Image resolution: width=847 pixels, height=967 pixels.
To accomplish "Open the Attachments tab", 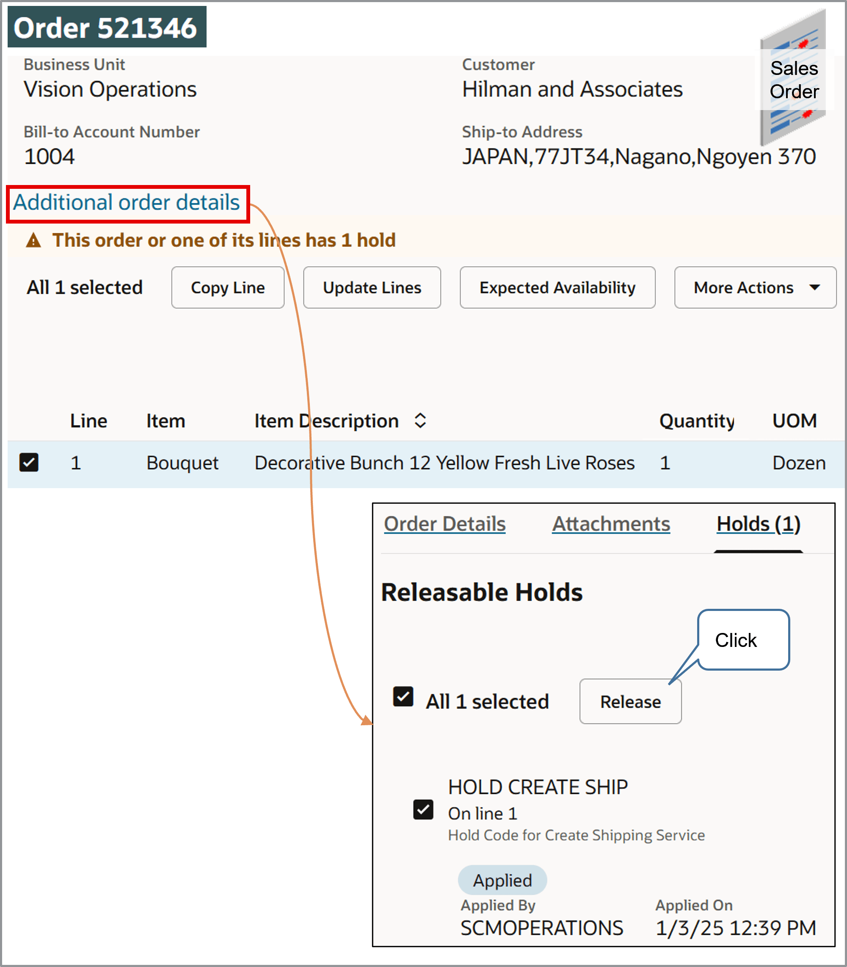I will click(611, 524).
